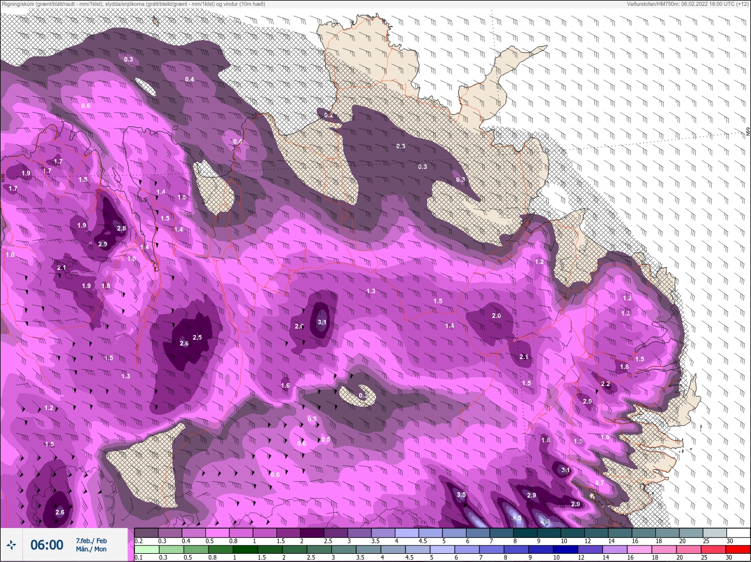Click the 2.2 precipitation value on map
Image resolution: width=751 pixels, height=562 pixels.
pyautogui.click(x=605, y=384)
